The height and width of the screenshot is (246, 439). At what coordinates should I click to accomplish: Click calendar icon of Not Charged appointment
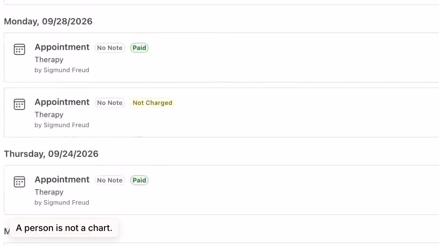point(20,104)
